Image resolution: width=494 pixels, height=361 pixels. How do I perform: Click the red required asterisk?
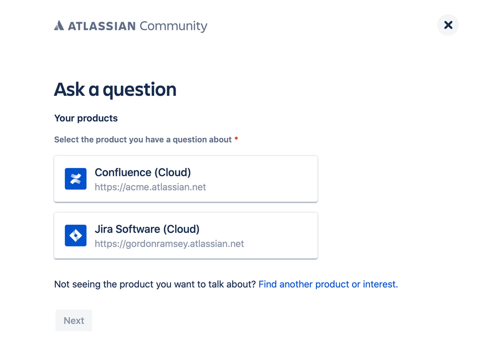(x=236, y=139)
